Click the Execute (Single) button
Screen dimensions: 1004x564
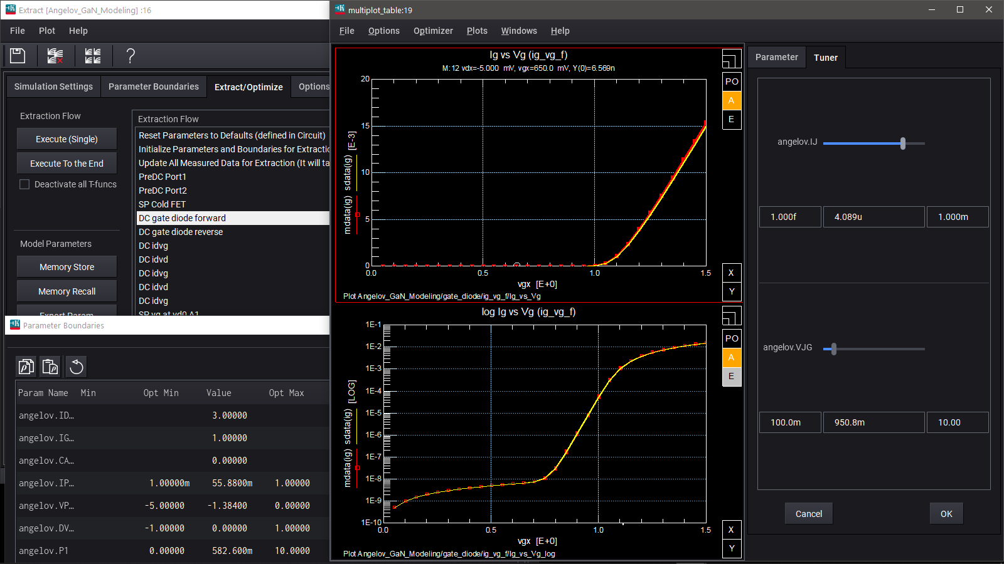67,139
